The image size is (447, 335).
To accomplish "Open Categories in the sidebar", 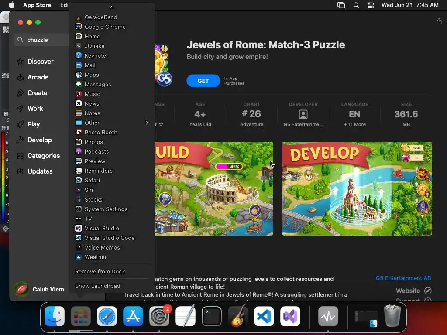I will [x=43, y=156].
